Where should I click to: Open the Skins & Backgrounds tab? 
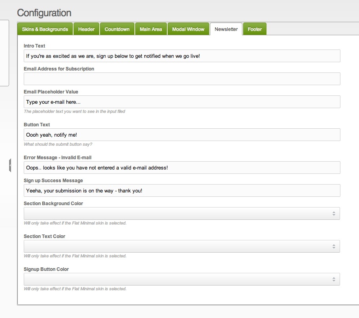click(45, 29)
